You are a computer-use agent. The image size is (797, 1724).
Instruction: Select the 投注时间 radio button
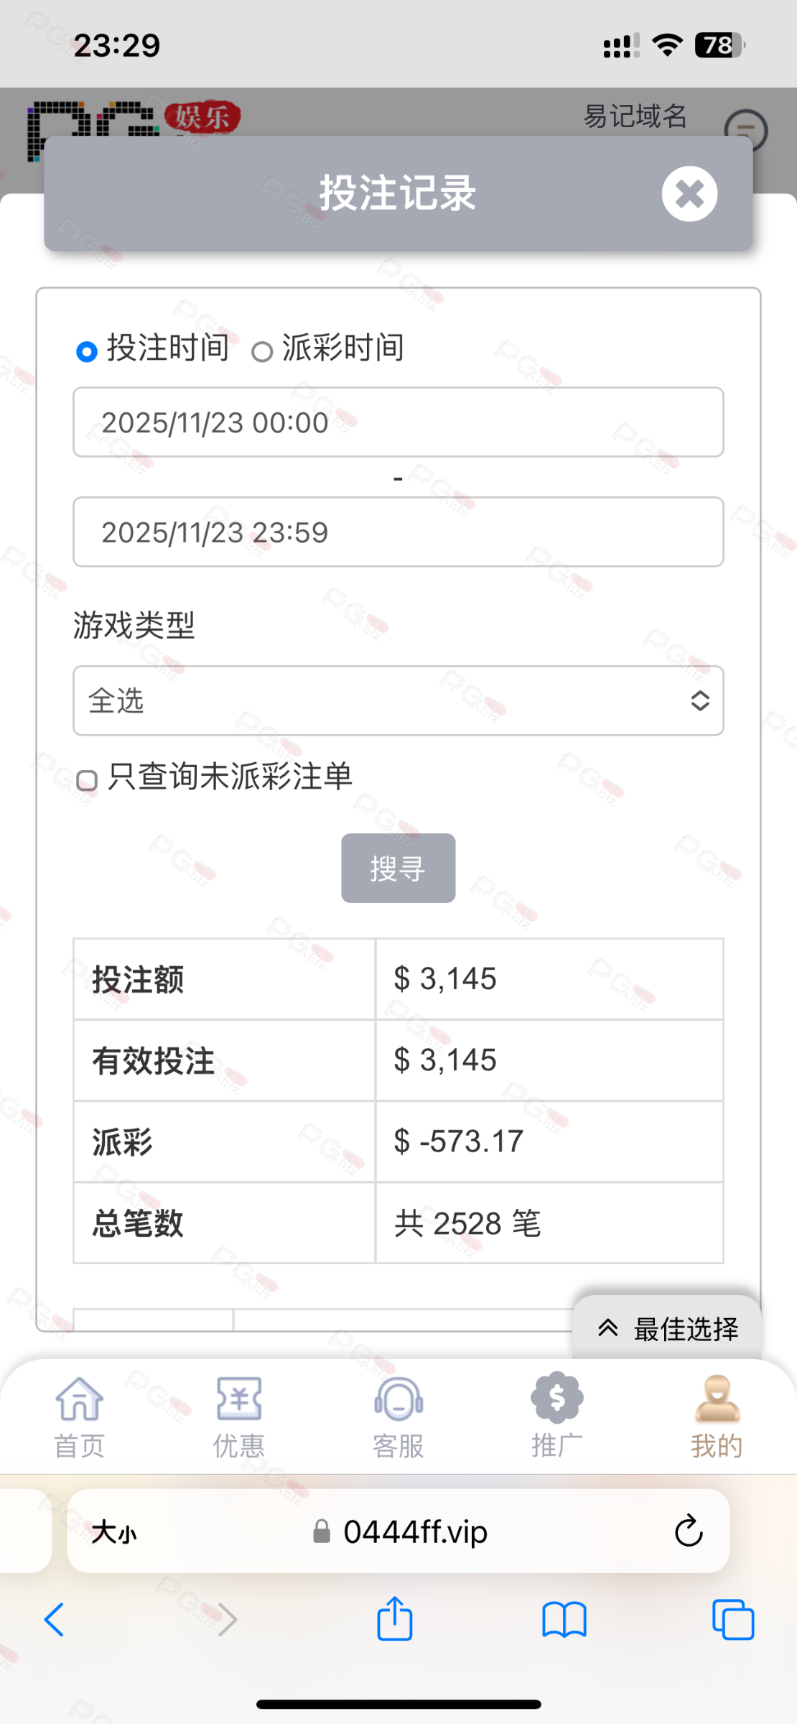[87, 352]
